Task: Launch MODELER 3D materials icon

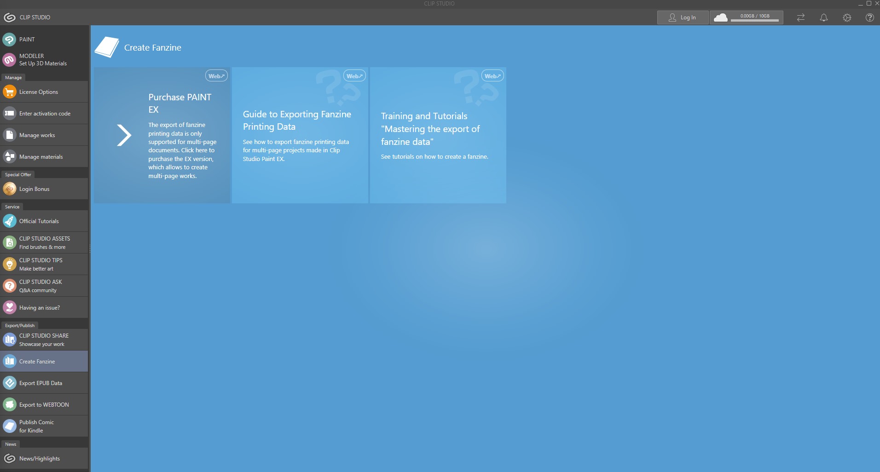Action: pos(9,60)
